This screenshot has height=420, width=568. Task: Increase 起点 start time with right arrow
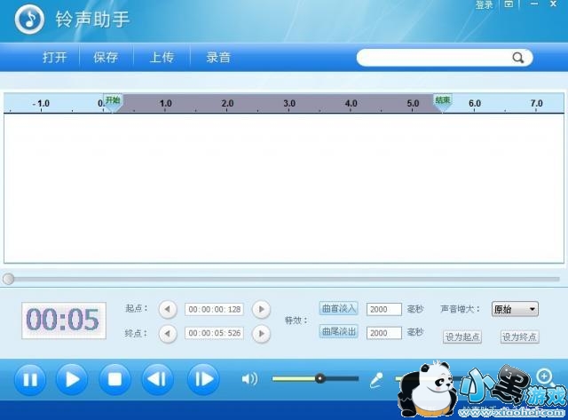point(261,309)
